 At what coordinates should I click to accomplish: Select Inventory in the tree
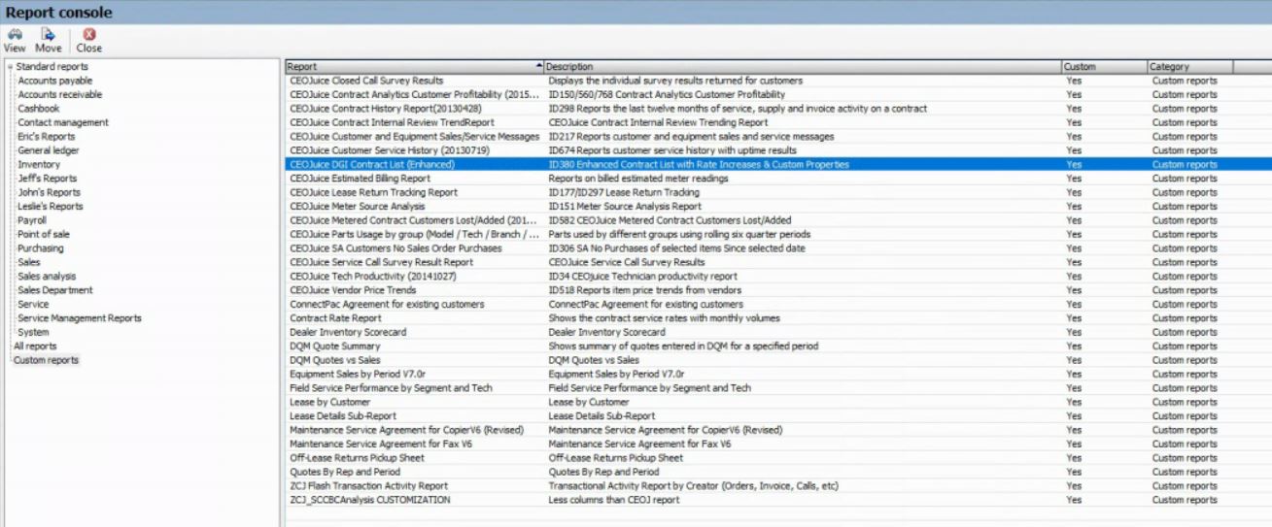39,165
